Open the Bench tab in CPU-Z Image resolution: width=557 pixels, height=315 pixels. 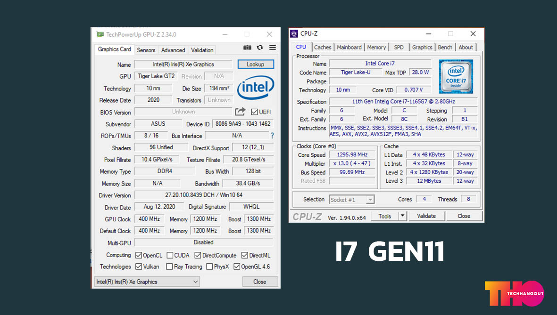click(445, 47)
